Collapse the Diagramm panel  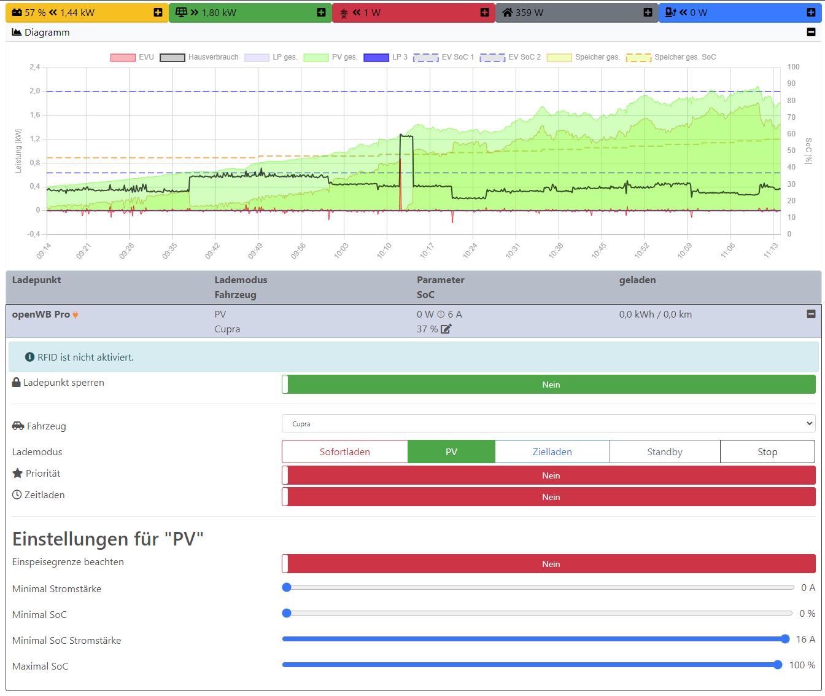click(x=811, y=32)
